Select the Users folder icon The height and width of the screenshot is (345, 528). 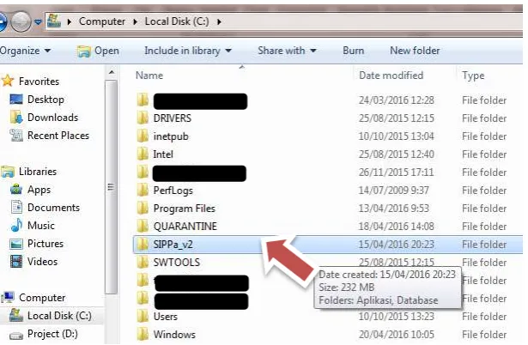143,317
